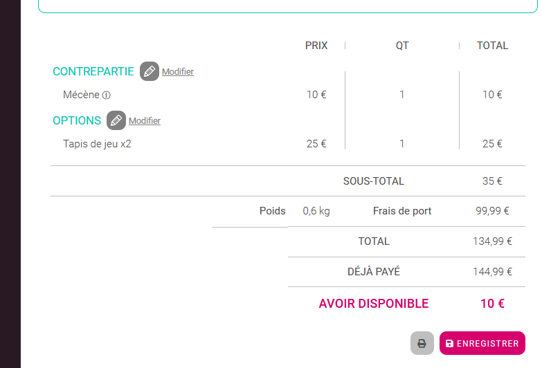542x368 pixels.
Task: Select the OPTIONS section heading
Action: (77, 120)
